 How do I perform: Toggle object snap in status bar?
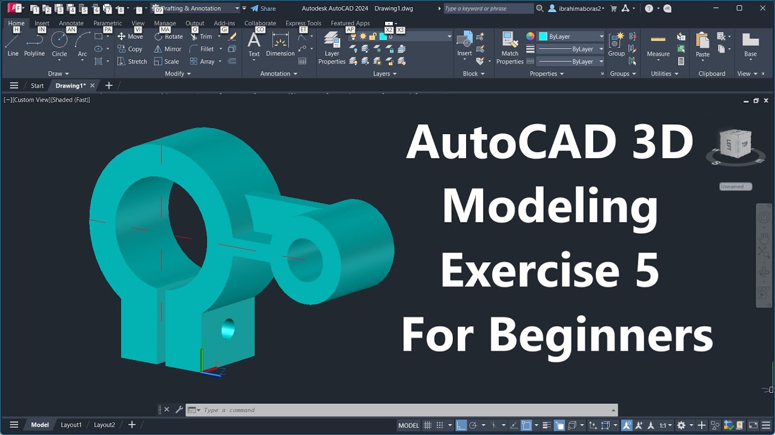click(x=527, y=425)
